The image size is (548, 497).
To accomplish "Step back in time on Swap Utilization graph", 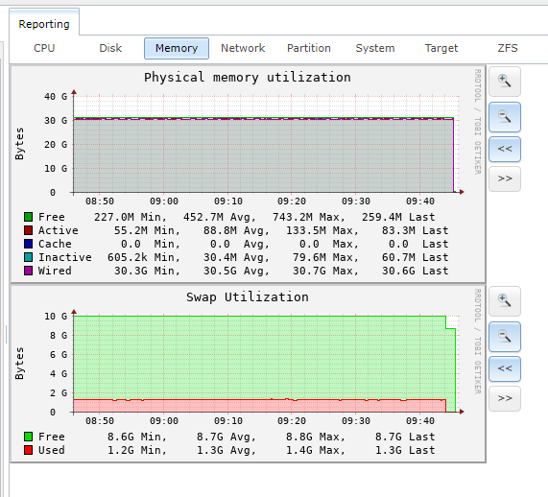I will click(x=504, y=369).
